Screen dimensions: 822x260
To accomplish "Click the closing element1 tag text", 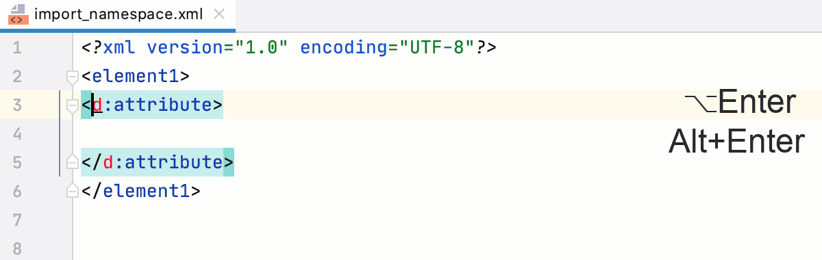I will click(140, 192).
